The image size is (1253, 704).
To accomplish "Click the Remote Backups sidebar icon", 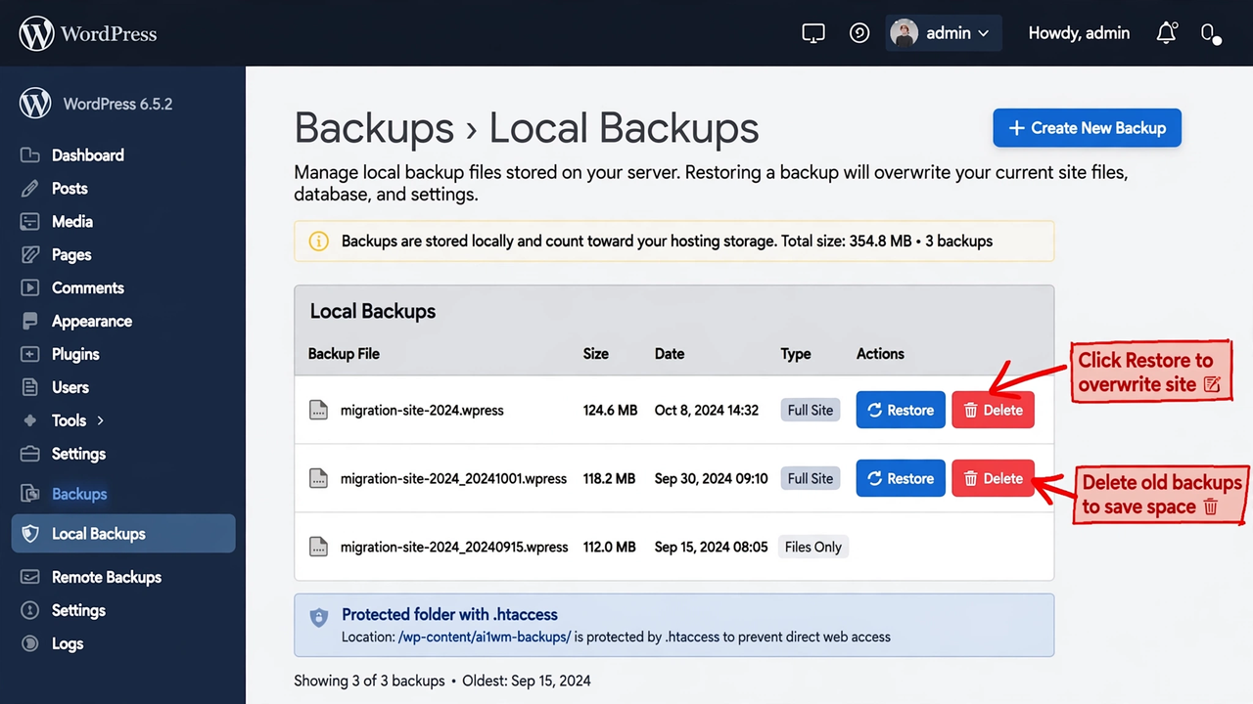I will (x=30, y=578).
